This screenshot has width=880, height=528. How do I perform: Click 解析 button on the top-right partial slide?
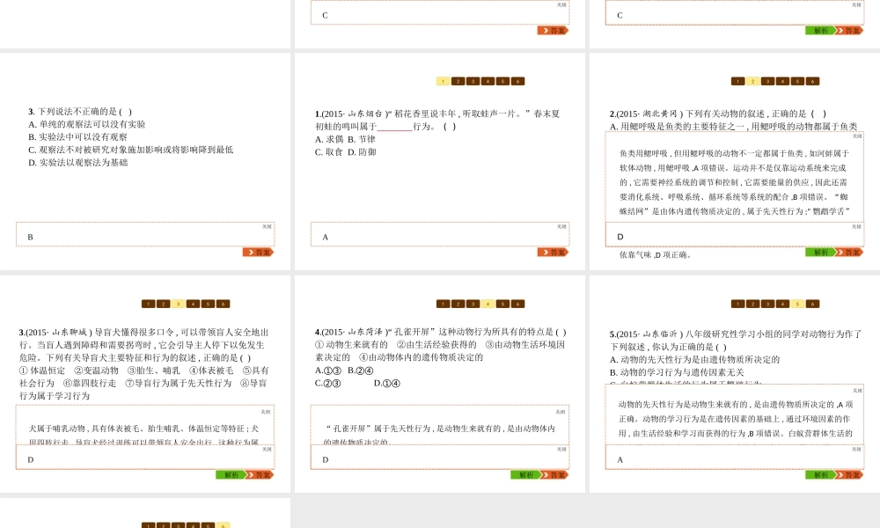[x=820, y=30]
